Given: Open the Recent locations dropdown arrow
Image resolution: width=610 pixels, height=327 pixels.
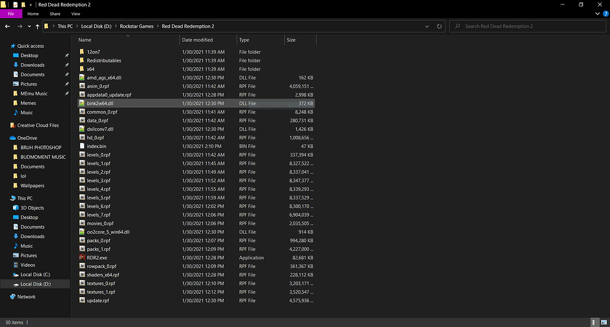Looking at the screenshot, I should click(29, 27).
